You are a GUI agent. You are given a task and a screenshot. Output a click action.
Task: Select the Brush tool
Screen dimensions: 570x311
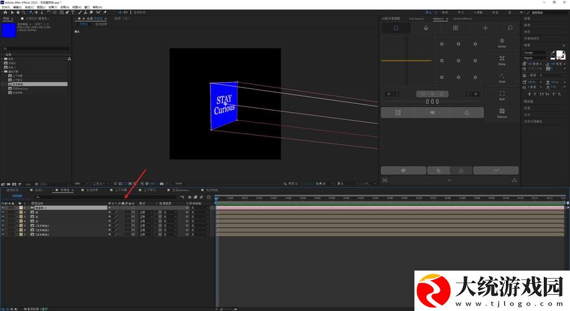click(x=80, y=12)
